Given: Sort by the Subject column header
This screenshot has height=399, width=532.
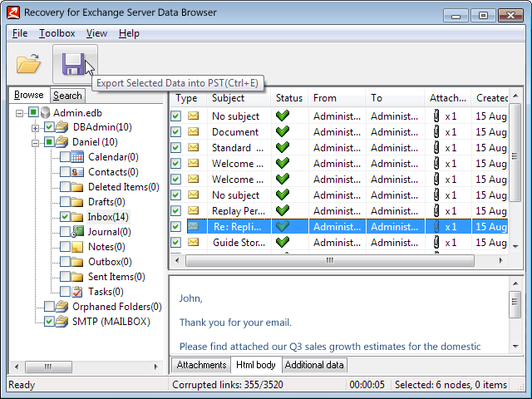Looking at the screenshot, I should [239, 98].
